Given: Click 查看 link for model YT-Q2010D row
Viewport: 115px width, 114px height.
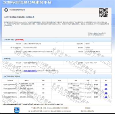Looking at the screenshot, I should pyautogui.click(x=106, y=93).
